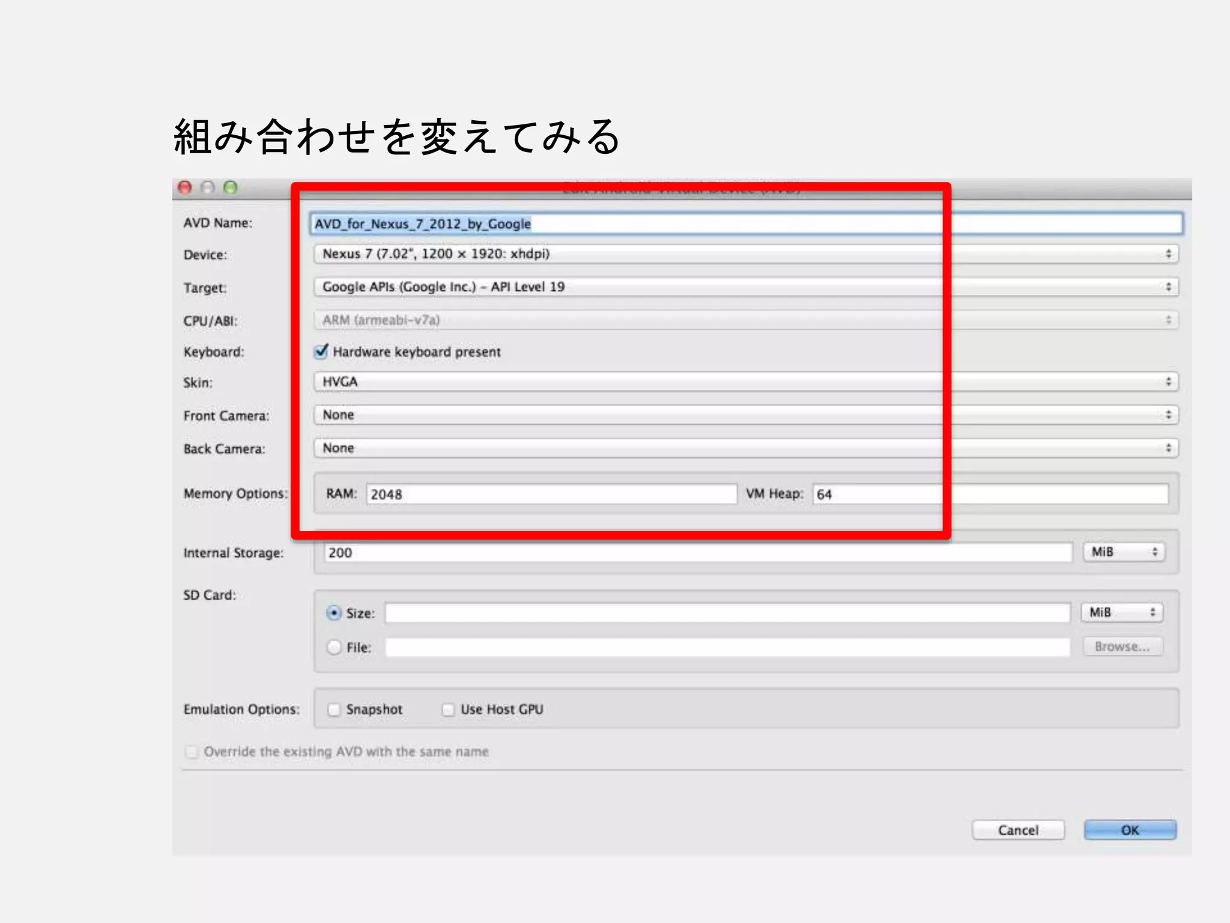1230x923 pixels.
Task: Click the OK button
Action: 1130,830
